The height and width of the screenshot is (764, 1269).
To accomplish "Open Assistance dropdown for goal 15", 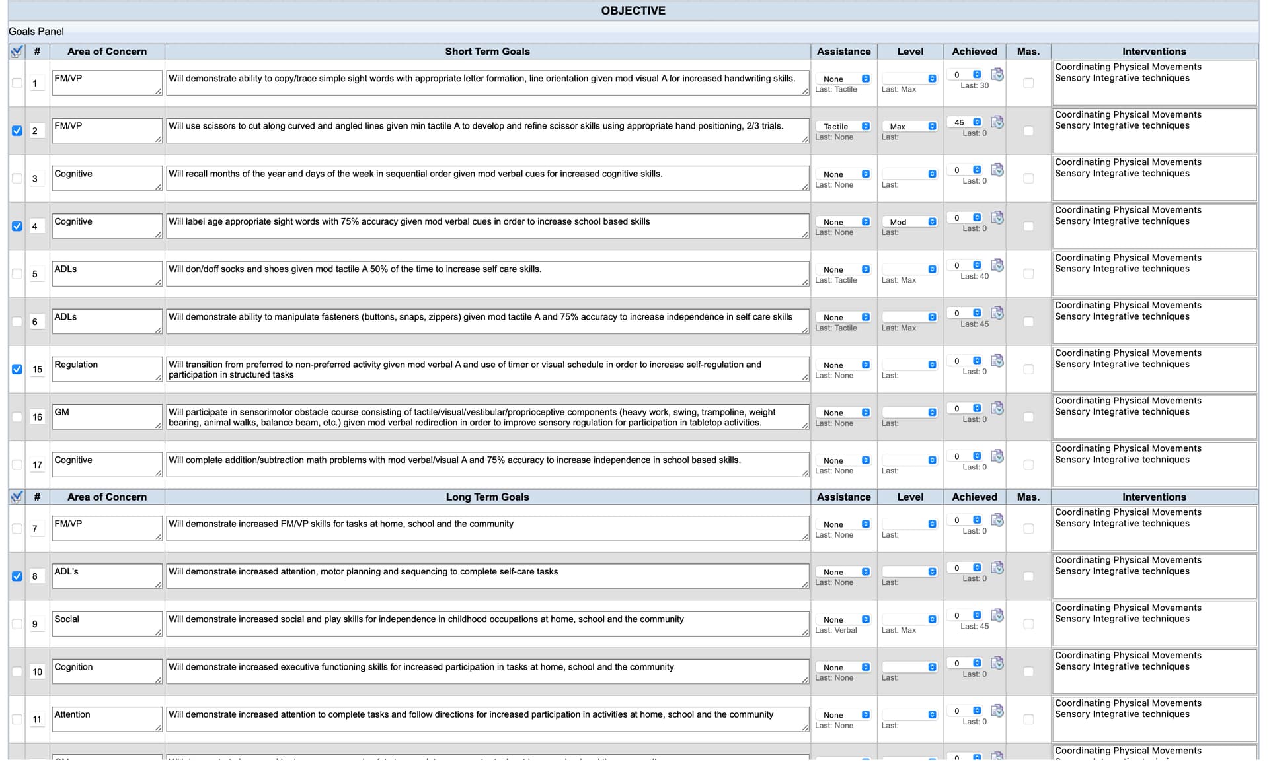I will pos(843,365).
